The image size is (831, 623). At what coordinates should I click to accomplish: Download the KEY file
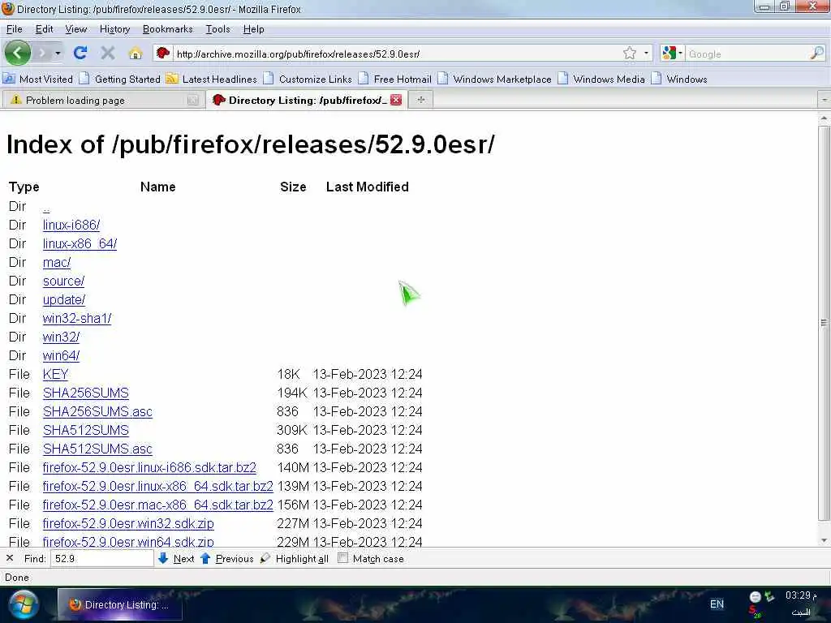click(55, 375)
